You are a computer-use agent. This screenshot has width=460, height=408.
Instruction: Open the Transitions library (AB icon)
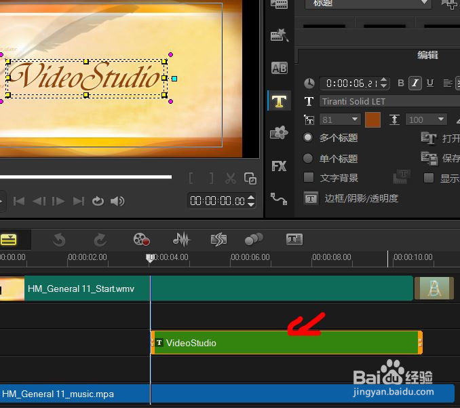[279, 68]
